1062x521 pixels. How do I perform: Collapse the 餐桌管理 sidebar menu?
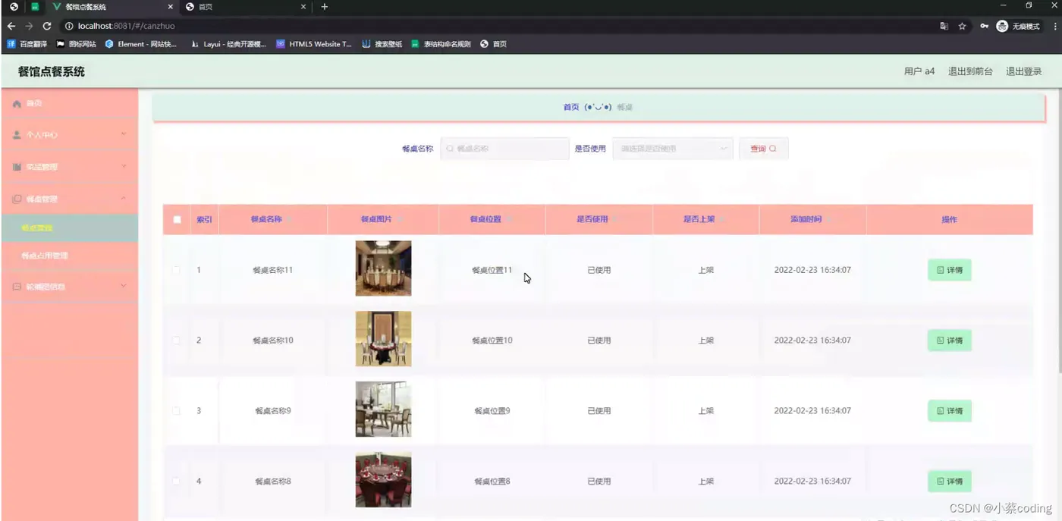point(69,199)
